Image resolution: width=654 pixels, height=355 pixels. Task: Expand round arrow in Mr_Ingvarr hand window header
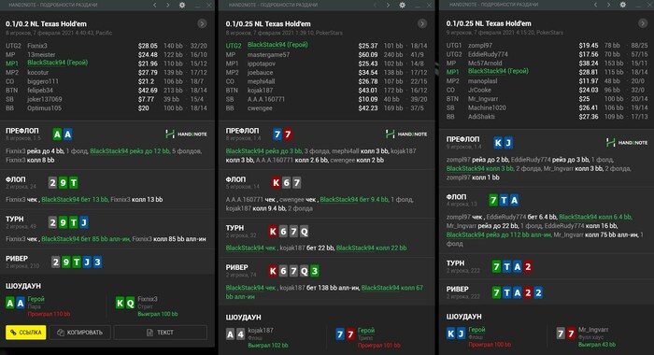tap(643, 23)
